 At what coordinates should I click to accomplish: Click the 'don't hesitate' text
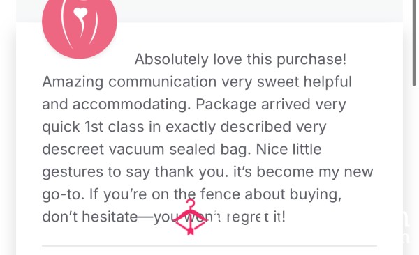click(x=90, y=217)
